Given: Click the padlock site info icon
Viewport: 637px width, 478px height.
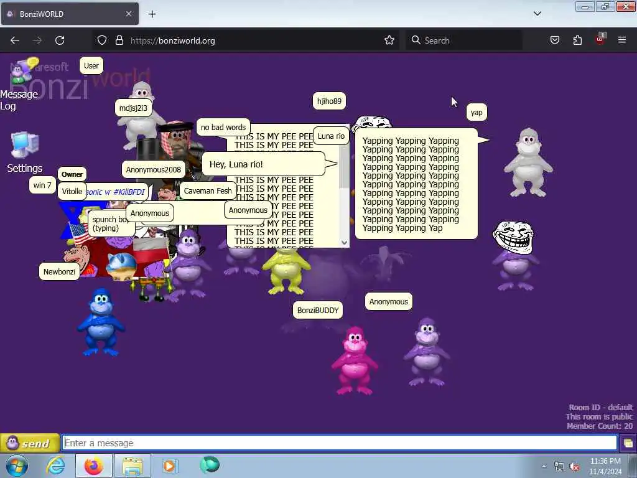Looking at the screenshot, I should (119, 40).
